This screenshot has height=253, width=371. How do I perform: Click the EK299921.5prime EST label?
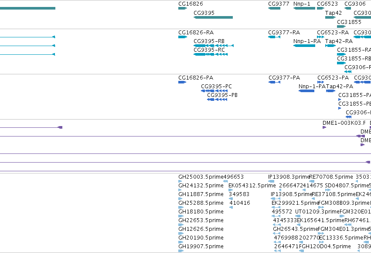coord(295,203)
